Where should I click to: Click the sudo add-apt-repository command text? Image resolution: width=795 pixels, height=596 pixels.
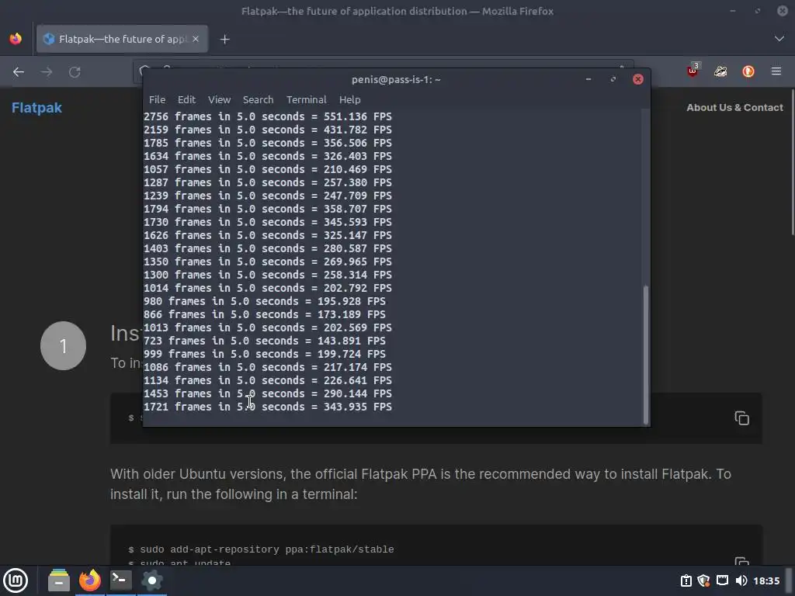click(267, 549)
